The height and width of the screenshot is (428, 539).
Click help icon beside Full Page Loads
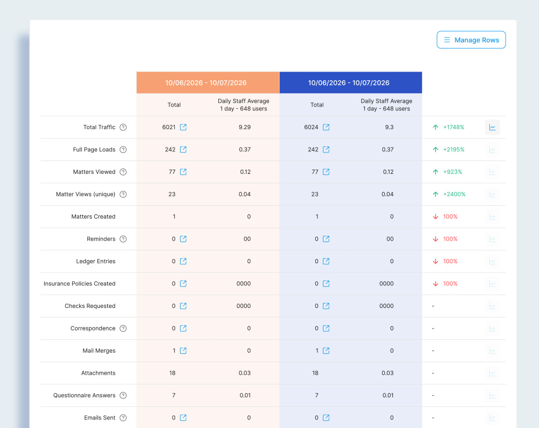pyautogui.click(x=123, y=150)
